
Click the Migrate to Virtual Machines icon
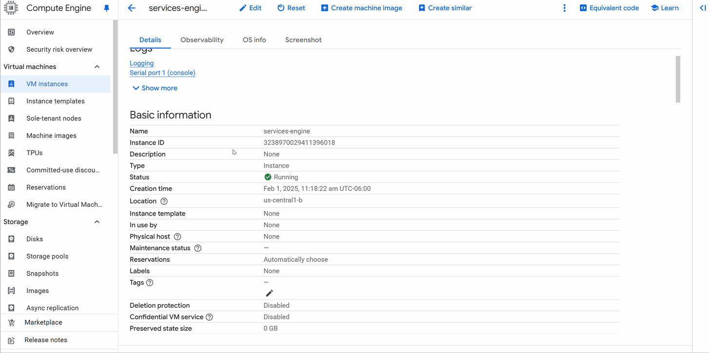coord(12,204)
